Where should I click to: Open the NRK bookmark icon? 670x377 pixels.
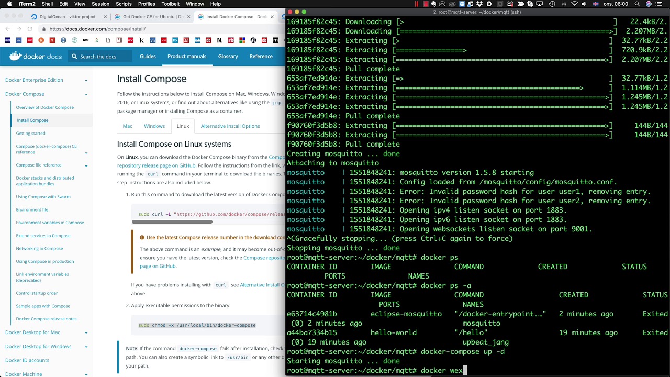(x=85, y=40)
